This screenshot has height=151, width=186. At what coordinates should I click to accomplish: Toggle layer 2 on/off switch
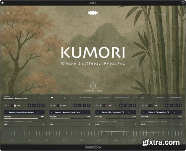(59, 106)
